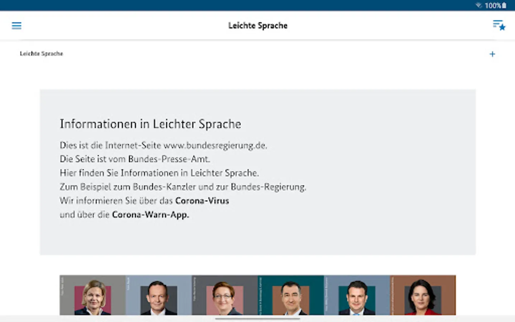The width and height of the screenshot is (515, 322).
Task: Select the portrait with blue tie
Action: click(357, 295)
